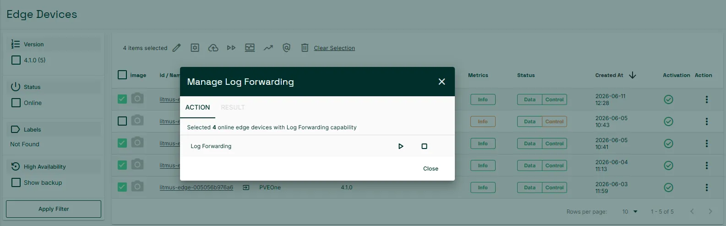
Task: Switch to the ACTION tab
Action: tap(197, 107)
